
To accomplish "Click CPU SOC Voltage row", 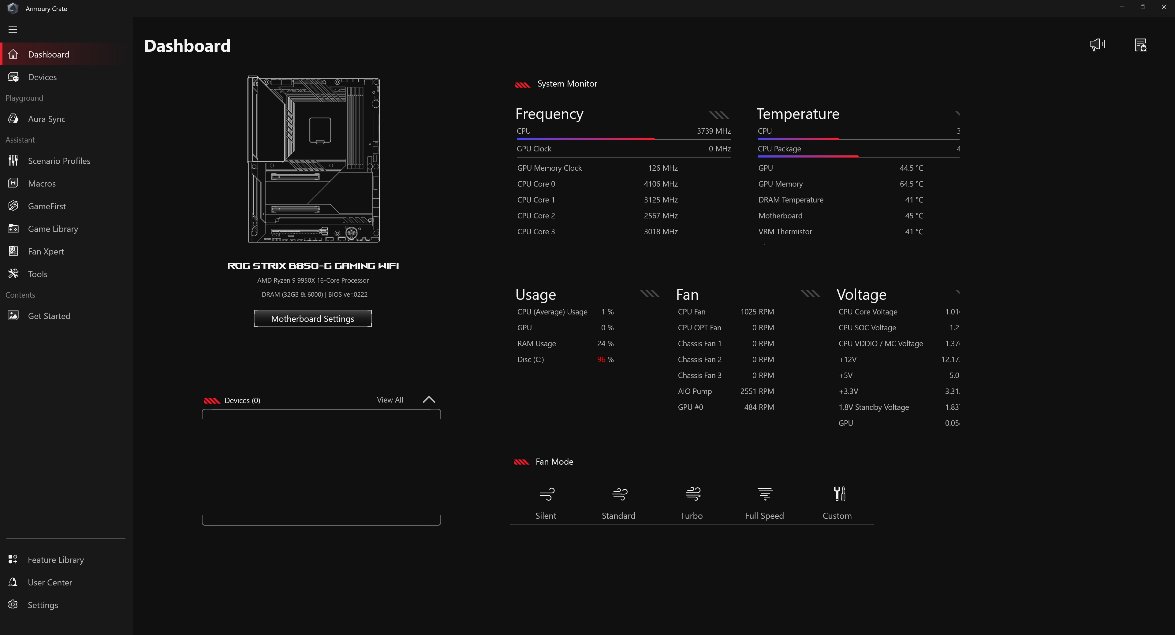I will tap(899, 328).
